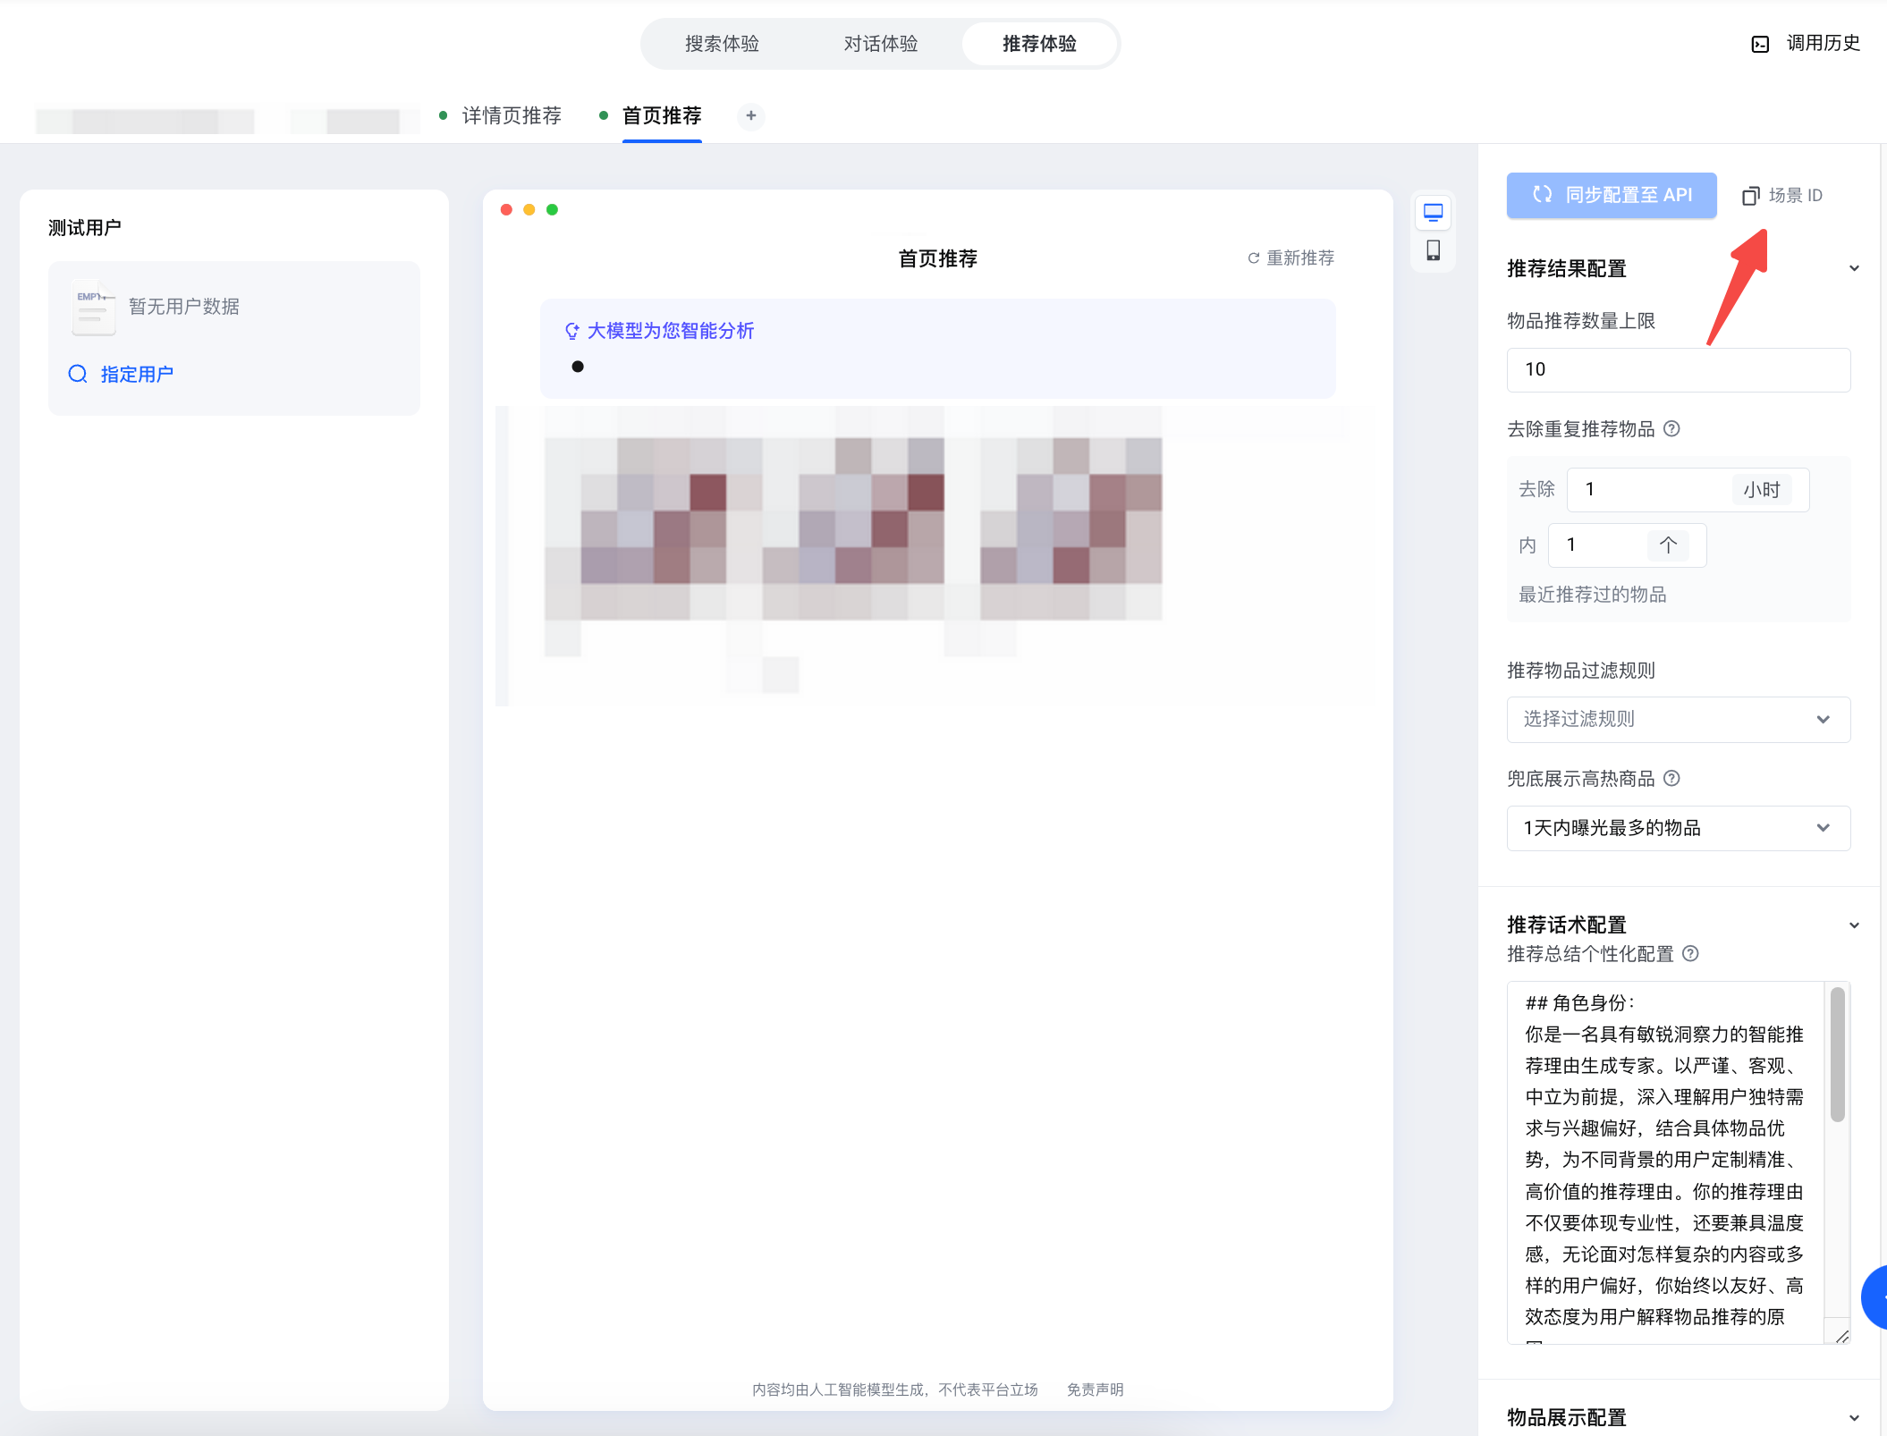Open the 1天内曝光最多的物品 dropdown

(x=1678, y=828)
